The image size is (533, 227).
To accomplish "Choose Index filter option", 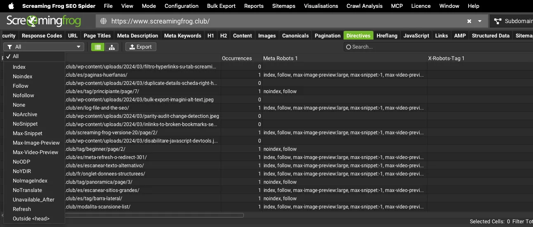I will 34,67.
